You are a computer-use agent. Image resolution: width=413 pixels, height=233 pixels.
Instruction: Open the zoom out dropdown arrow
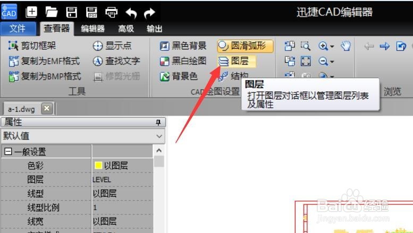pos(332,62)
